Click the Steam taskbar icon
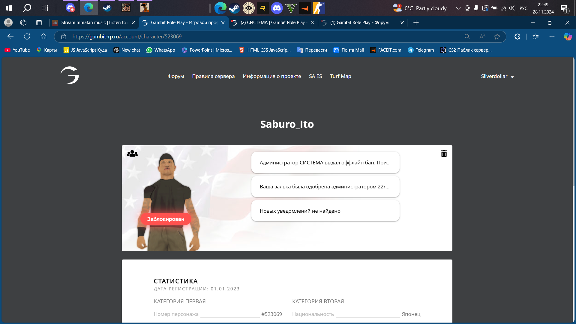Image resolution: width=576 pixels, height=324 pixels. pos(234,8)
